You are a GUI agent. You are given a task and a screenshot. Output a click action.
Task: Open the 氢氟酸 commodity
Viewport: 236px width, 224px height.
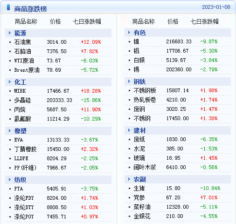22,119
